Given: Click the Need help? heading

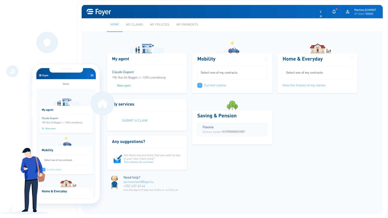Looking at the screenshot, I should pos(132,178).
